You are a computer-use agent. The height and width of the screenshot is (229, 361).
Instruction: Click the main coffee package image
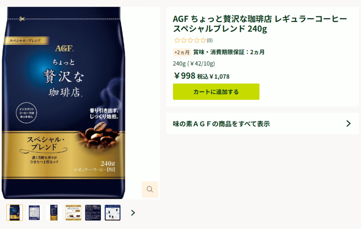point(63,103)
